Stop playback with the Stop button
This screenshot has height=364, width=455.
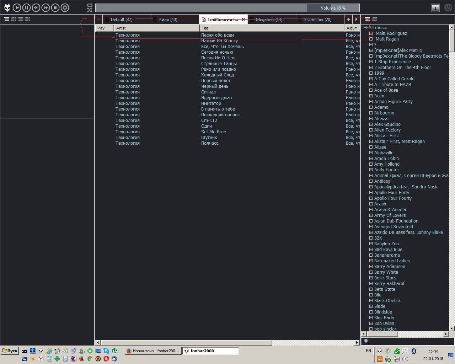[55, 7]
